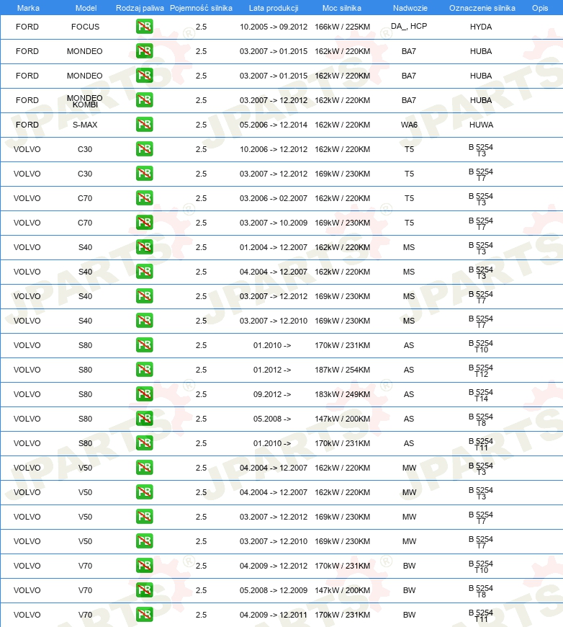Click the fuel type icon in FORD FOCUS row

coord(144,27)
